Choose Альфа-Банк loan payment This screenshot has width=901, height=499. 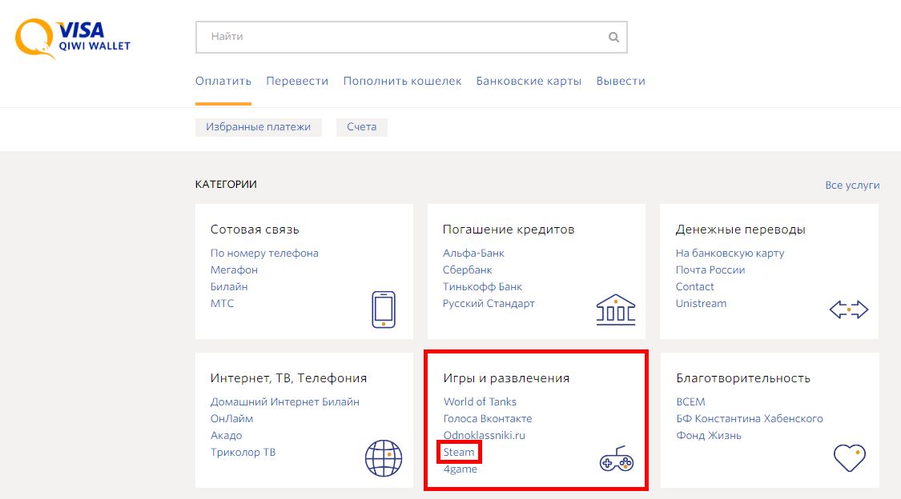point(473,253)
